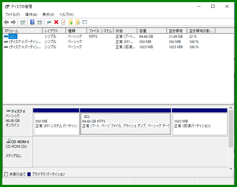The width and height of the screenshot is (237, 187).
Task: Click the red X delete icon
Action: (56, 22)
